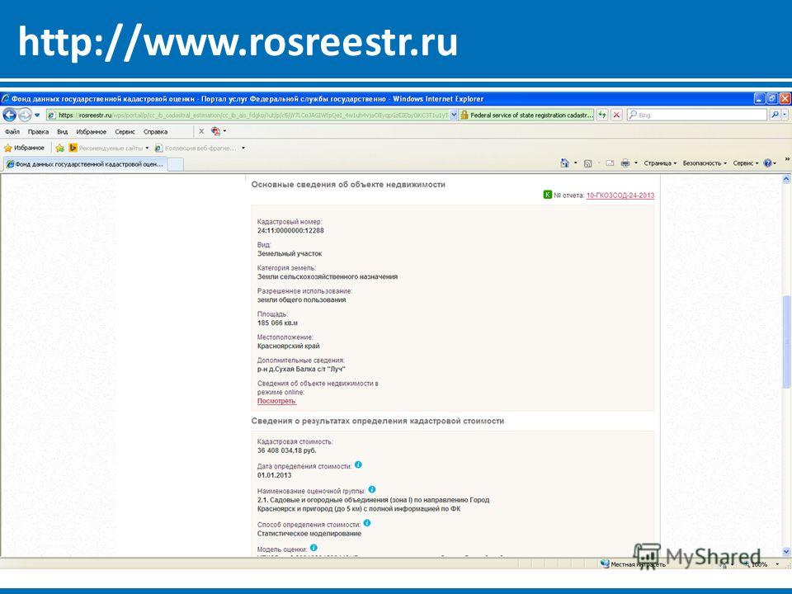
Task: Open the Сервис menu in the menu bar
Action: point(125,132)
